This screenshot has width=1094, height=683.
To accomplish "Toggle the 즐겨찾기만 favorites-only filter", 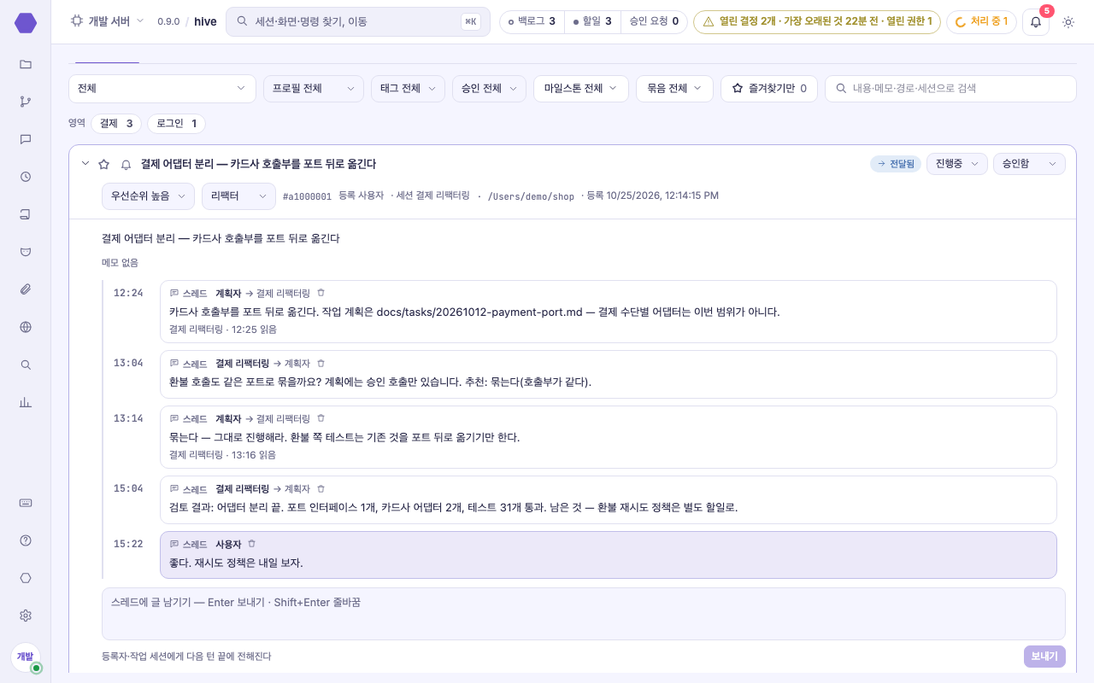I will [769, 89].
